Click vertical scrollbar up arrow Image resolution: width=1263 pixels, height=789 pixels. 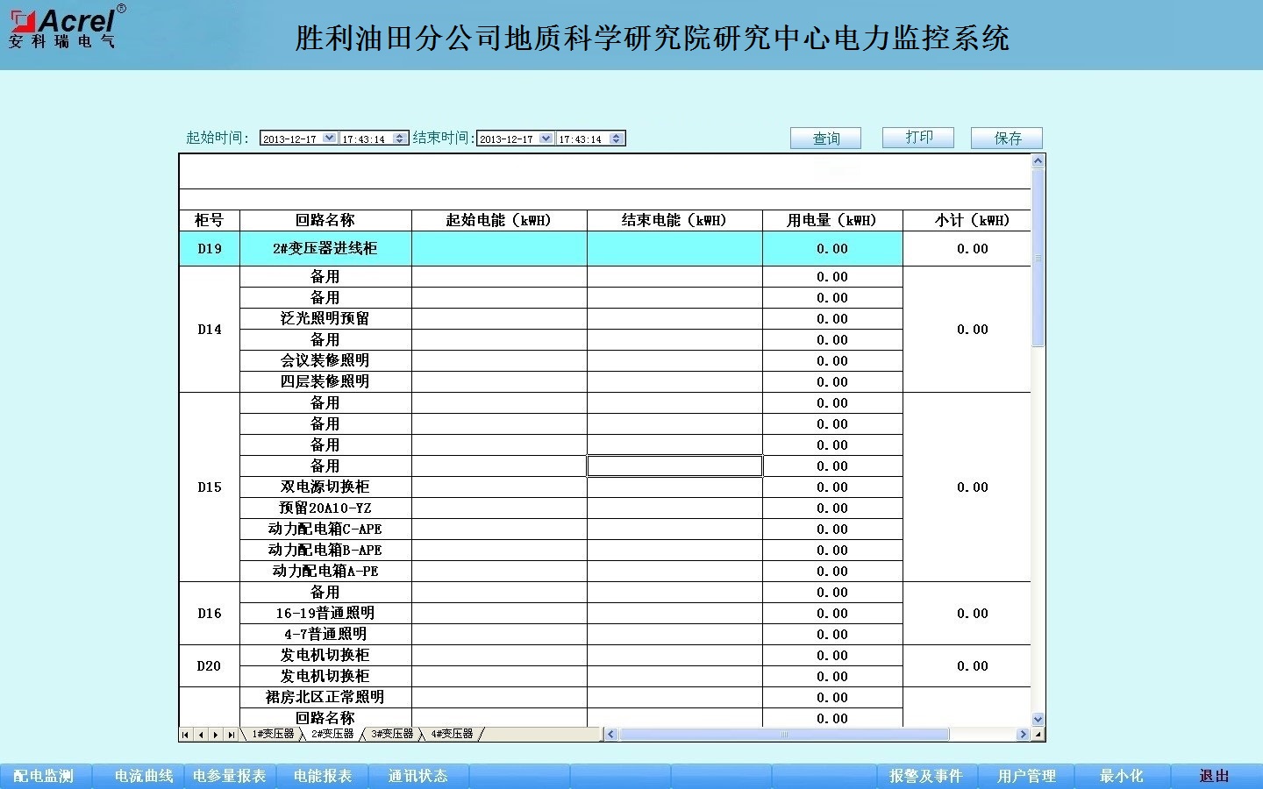click(1038, 161)
